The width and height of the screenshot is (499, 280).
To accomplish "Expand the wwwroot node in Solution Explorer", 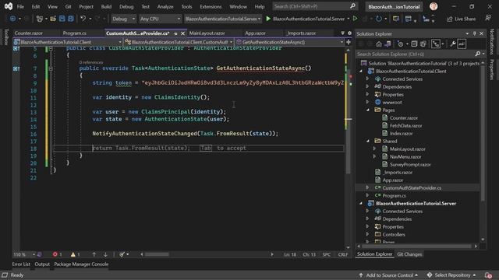I will [368, 102].
